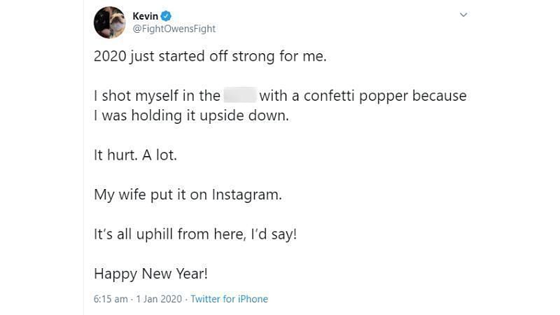This screenshot has width=560, height=315.
Task: Open the Kevin display name link
Action: coord(145,16)
